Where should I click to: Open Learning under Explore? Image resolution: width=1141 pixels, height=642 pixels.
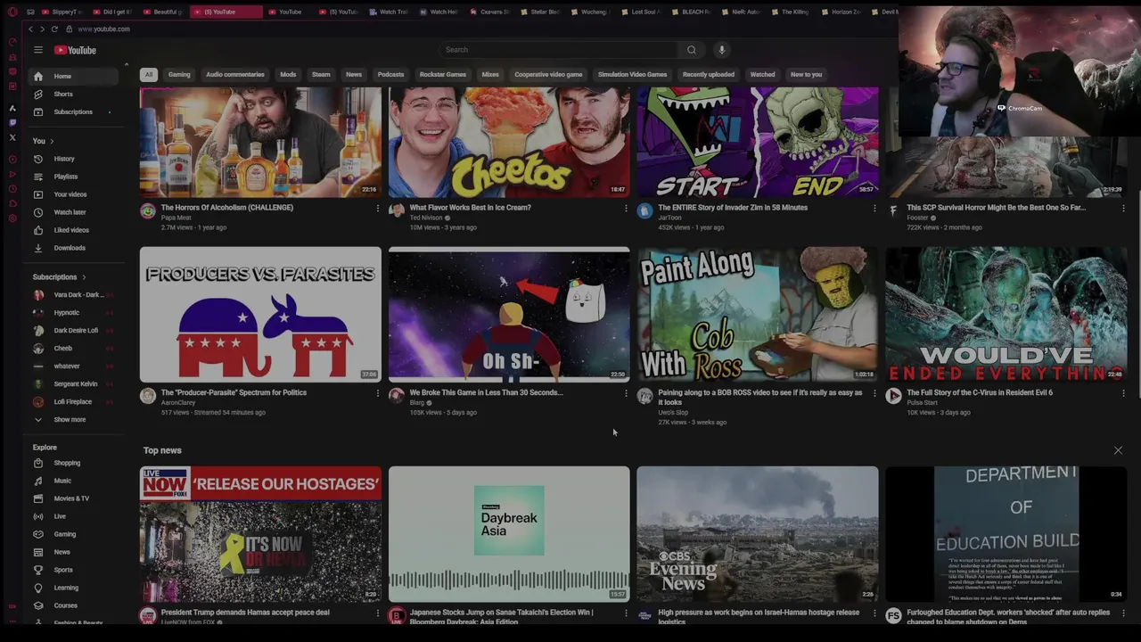click(71, 588)
